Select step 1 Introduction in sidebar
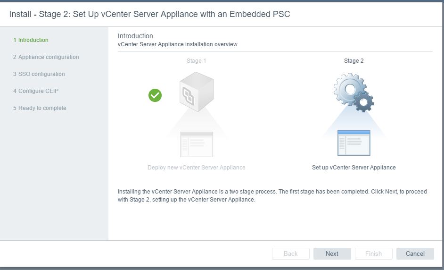The width and height of the screenshot is (444, 270). (x=31, y=40)
